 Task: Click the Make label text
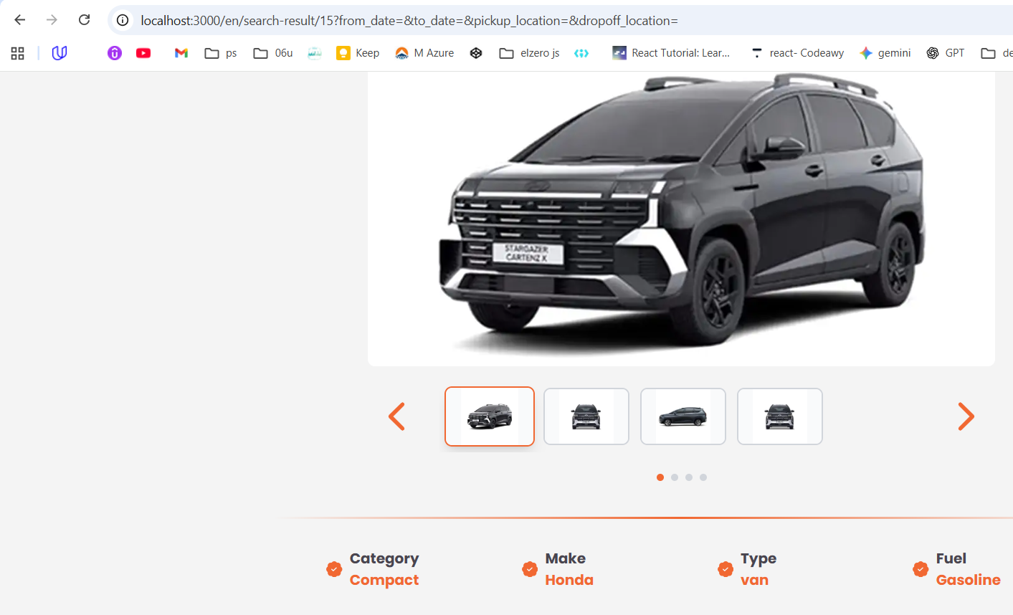point(566,558)
